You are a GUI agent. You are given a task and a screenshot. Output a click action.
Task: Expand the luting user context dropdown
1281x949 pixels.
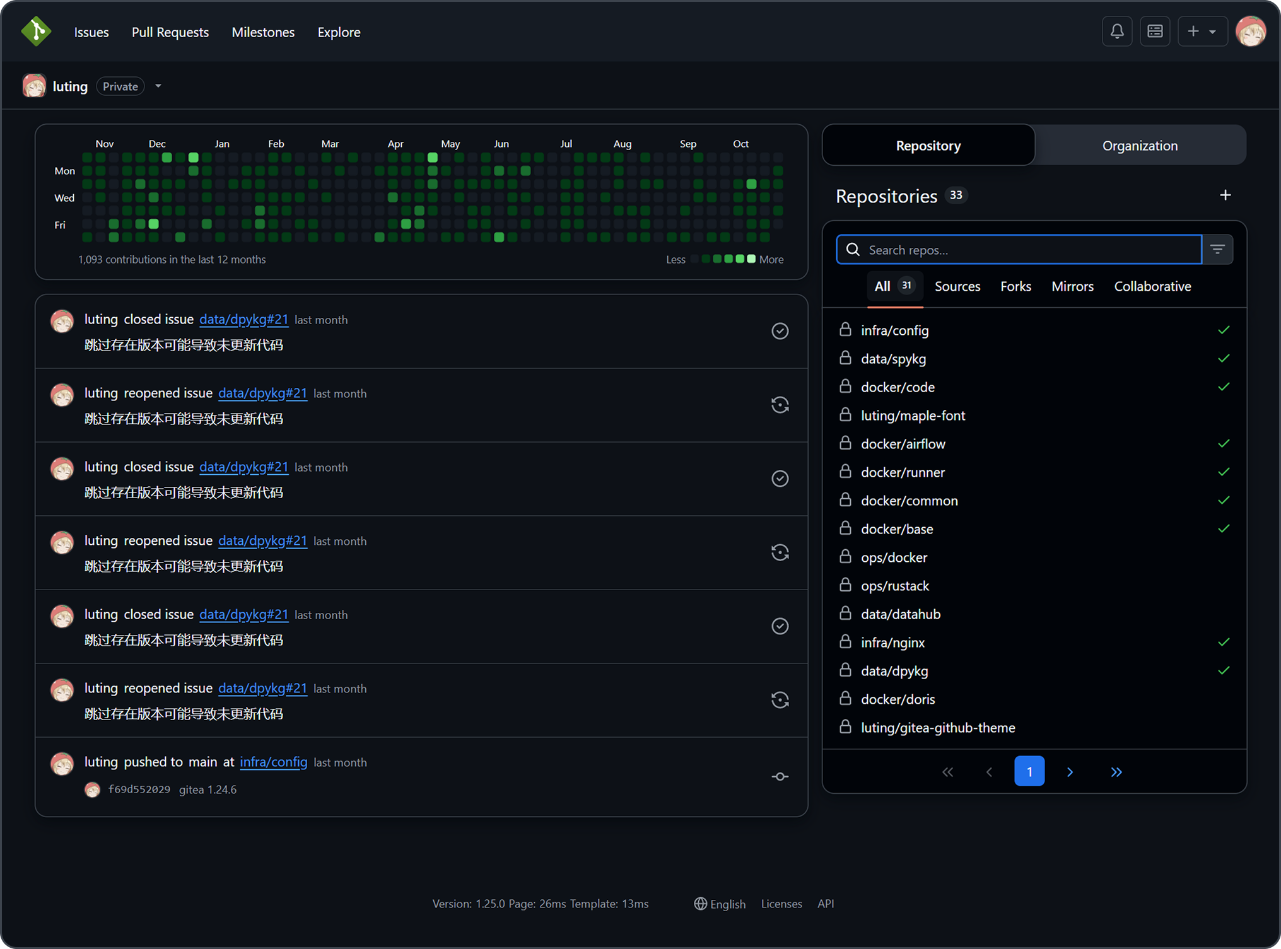158,86
